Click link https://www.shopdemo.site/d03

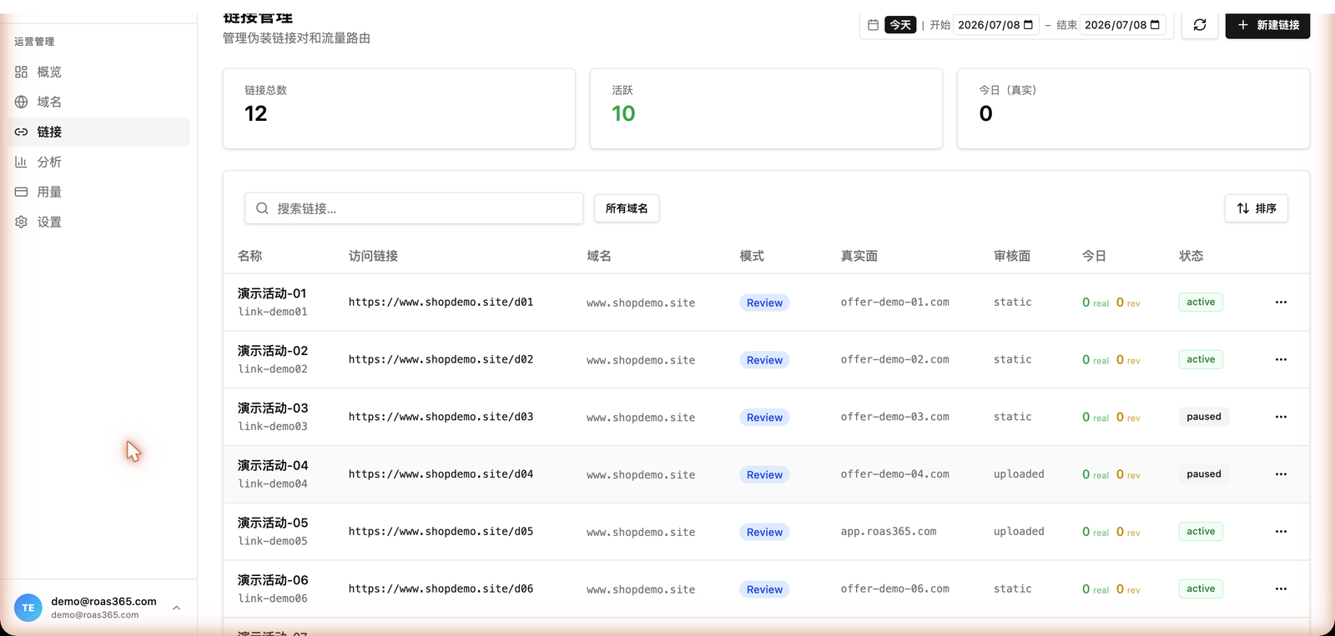[x=441, y=417]
